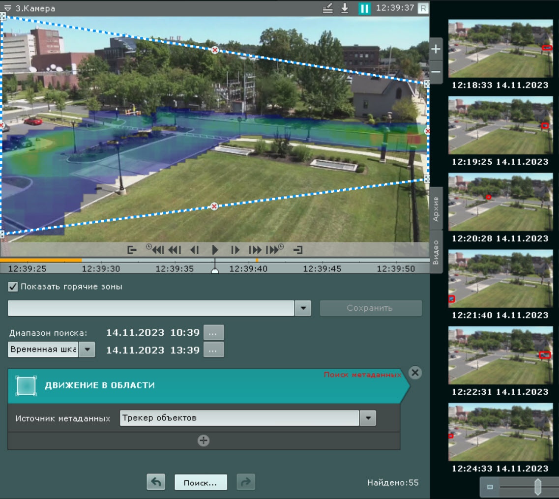
Task: Click the thumbnail size slider handle
Action: click(x=537, y=487)
